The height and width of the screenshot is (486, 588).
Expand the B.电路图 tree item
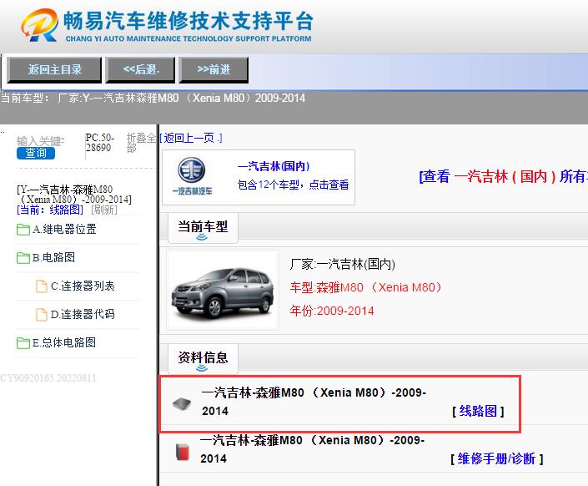(x=53, y=258)
